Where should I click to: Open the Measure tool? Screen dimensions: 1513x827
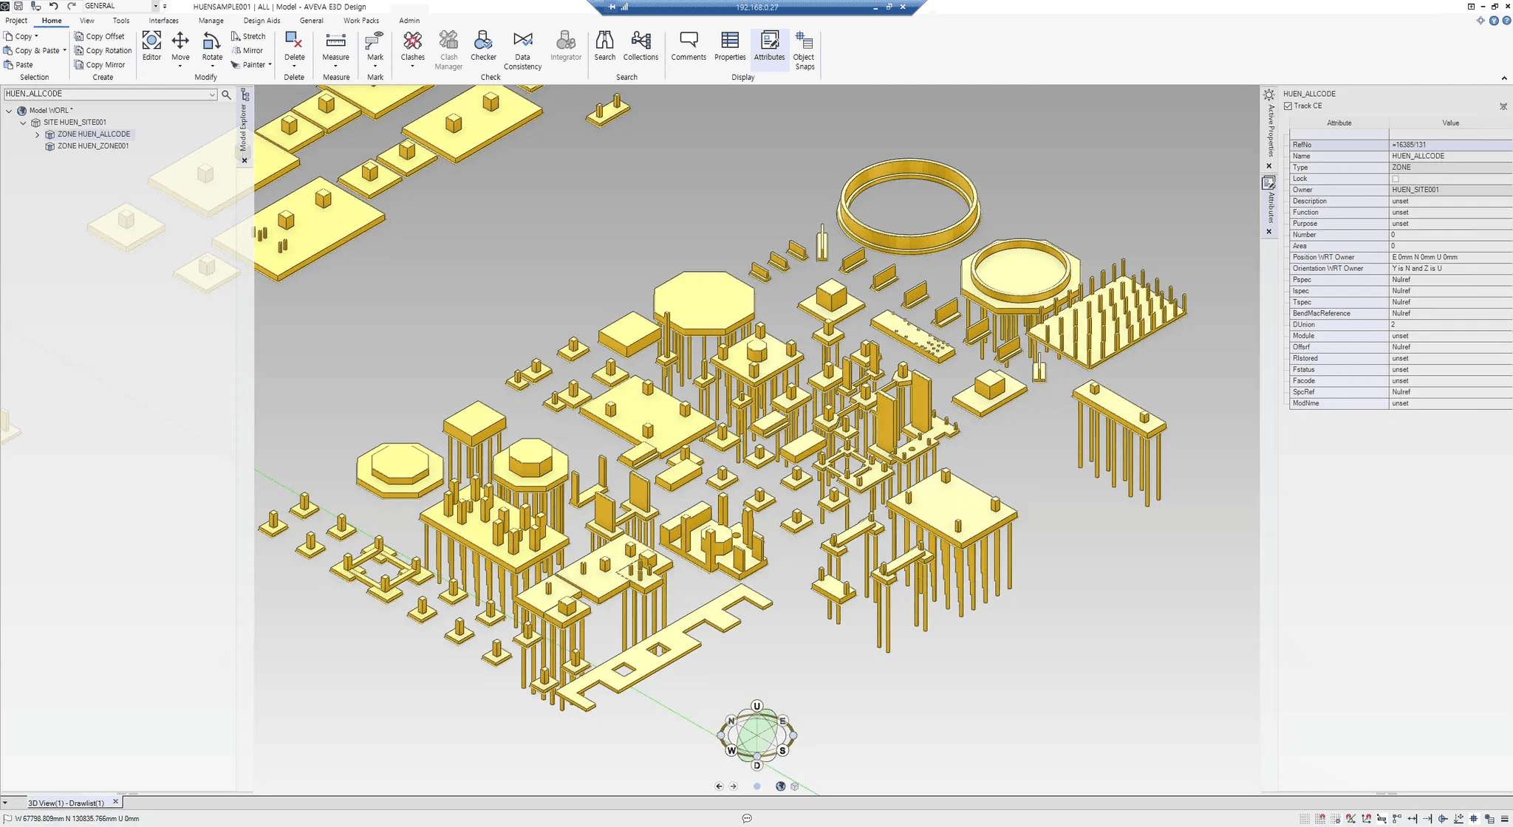(x=336, y=47)
